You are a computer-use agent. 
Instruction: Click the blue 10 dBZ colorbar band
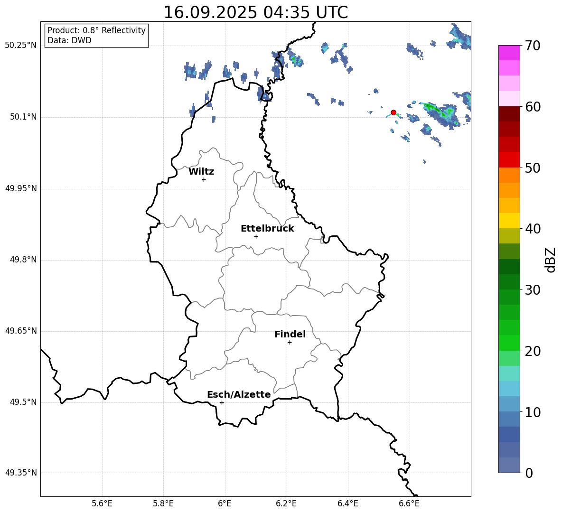click(x=509, y=419)
